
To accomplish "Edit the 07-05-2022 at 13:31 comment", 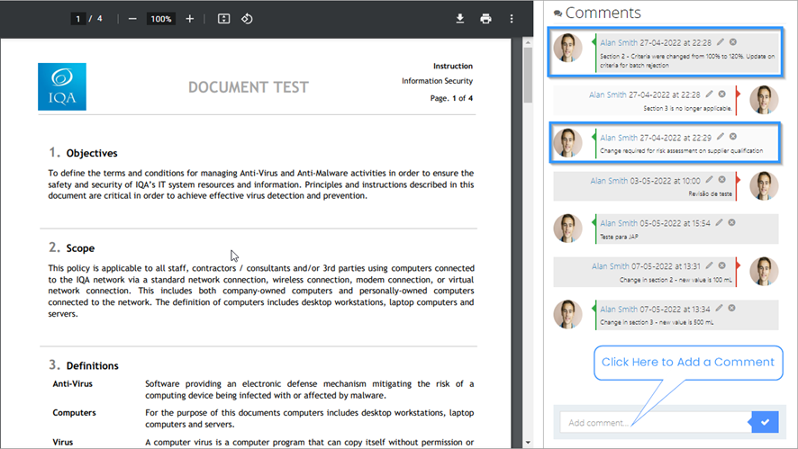I will [x=709, y=265].
